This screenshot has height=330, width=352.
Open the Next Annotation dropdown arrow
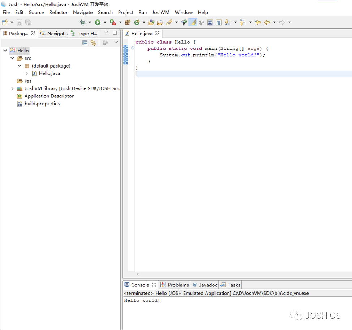pos(235,22)
